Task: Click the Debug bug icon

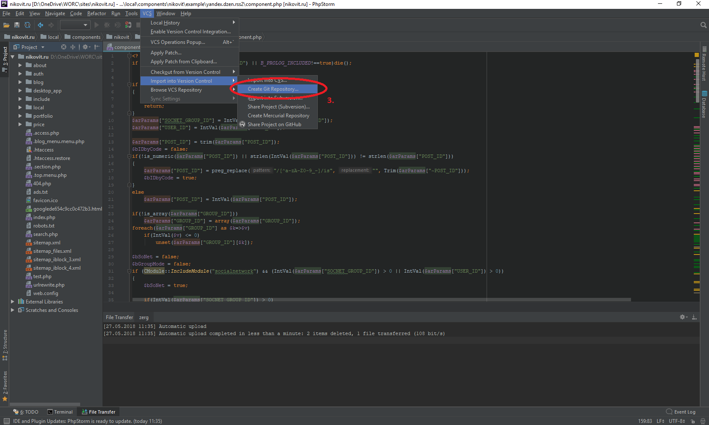Action: pos(107,25)
